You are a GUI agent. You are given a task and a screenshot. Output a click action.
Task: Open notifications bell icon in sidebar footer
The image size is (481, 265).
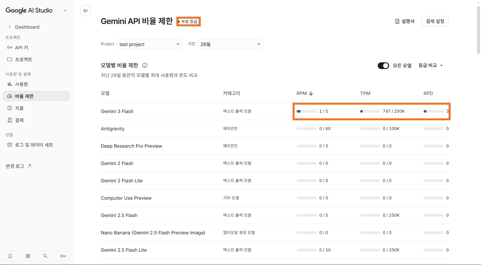pos(10,256)
